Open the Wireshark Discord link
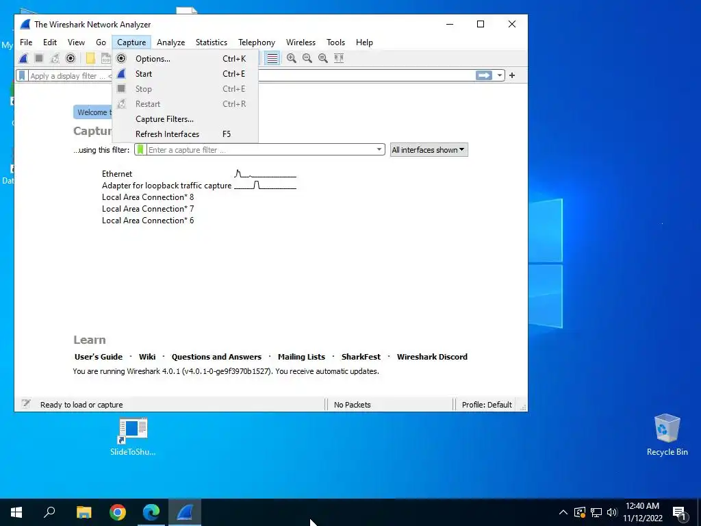The height and width of the screenshot is (526, 701). (x=432, y=356)
